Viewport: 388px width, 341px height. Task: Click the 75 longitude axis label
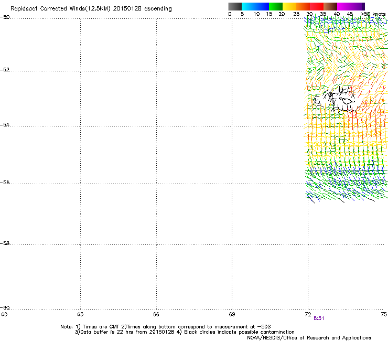pos(384,314)
